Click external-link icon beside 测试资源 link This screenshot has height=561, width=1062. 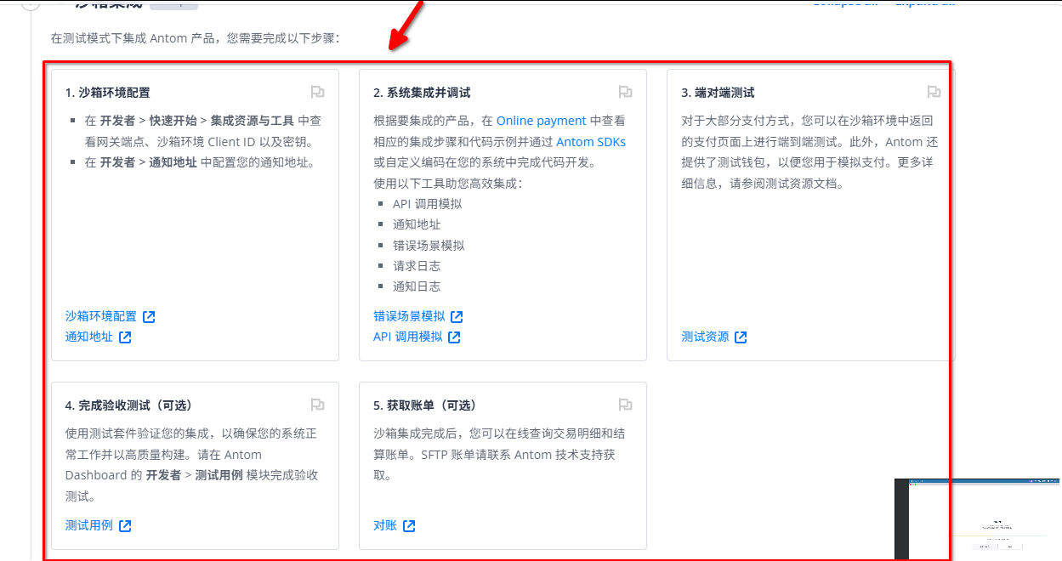741,337
